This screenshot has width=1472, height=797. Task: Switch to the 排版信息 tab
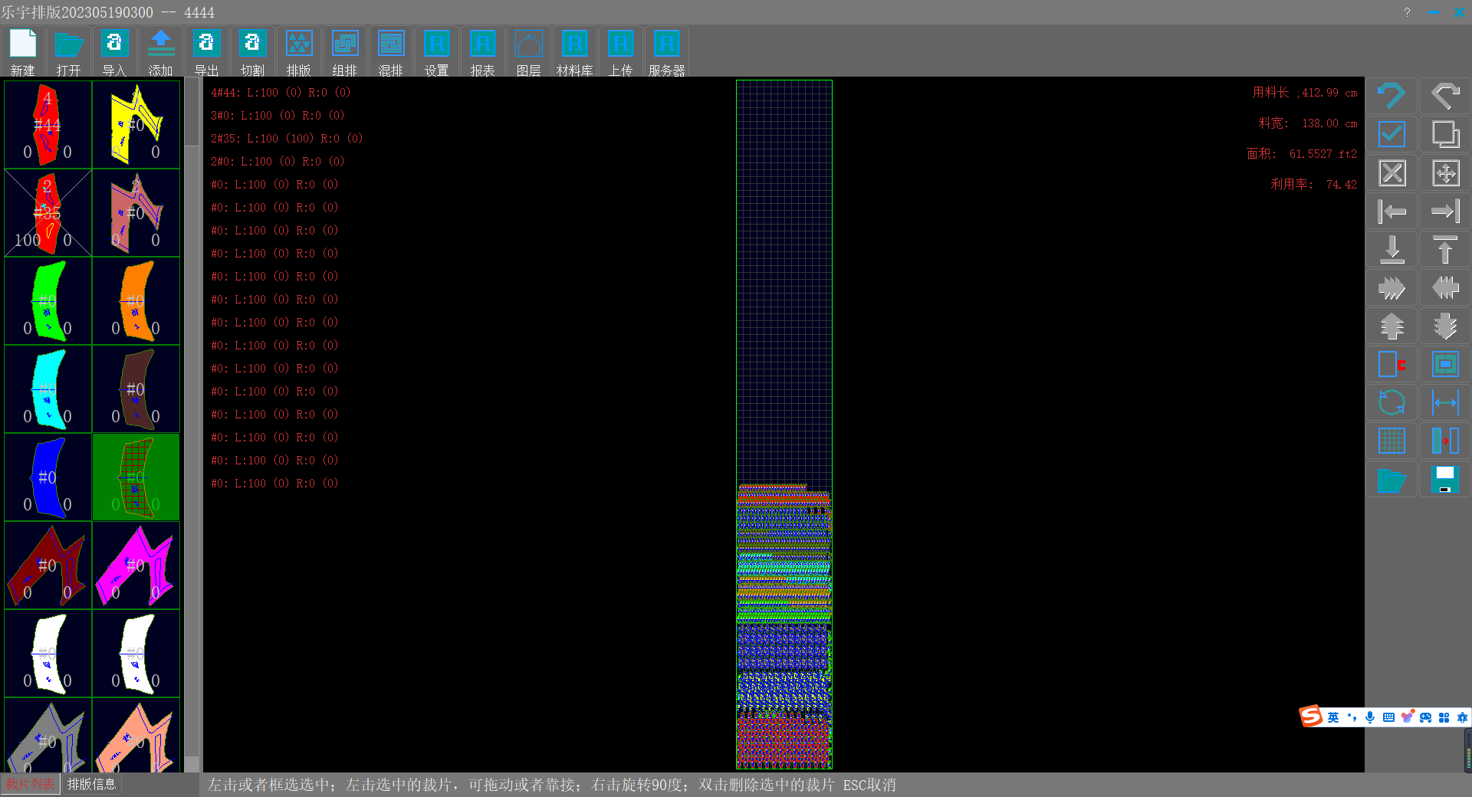pos(91,784)
